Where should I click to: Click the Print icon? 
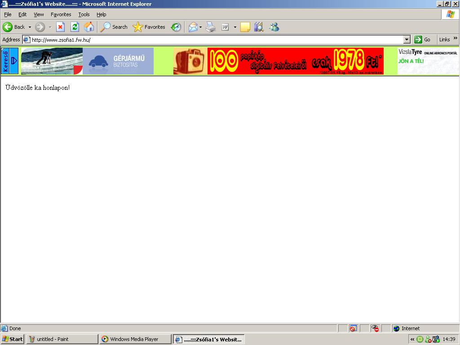[211, 27]
